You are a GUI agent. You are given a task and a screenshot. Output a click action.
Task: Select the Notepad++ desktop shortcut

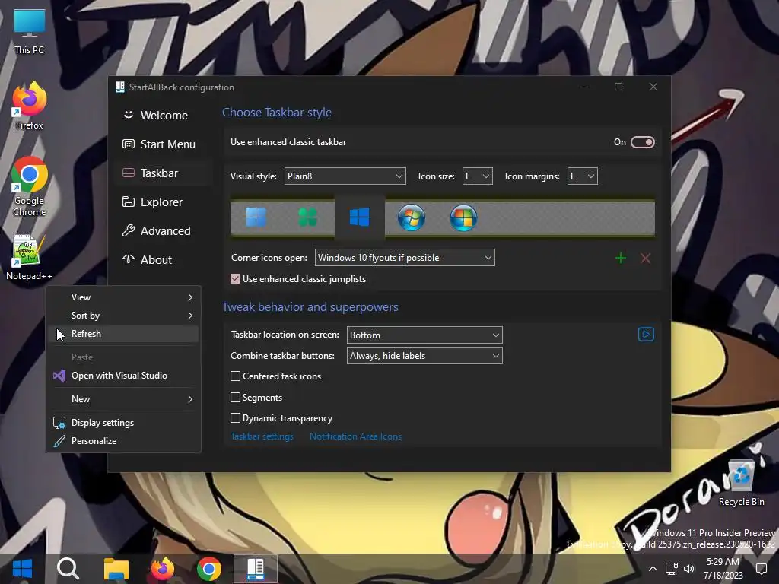(29, 258)
